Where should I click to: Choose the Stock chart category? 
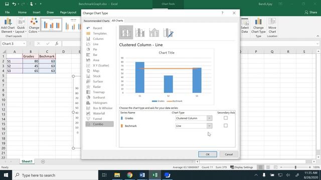pos(99,76)
